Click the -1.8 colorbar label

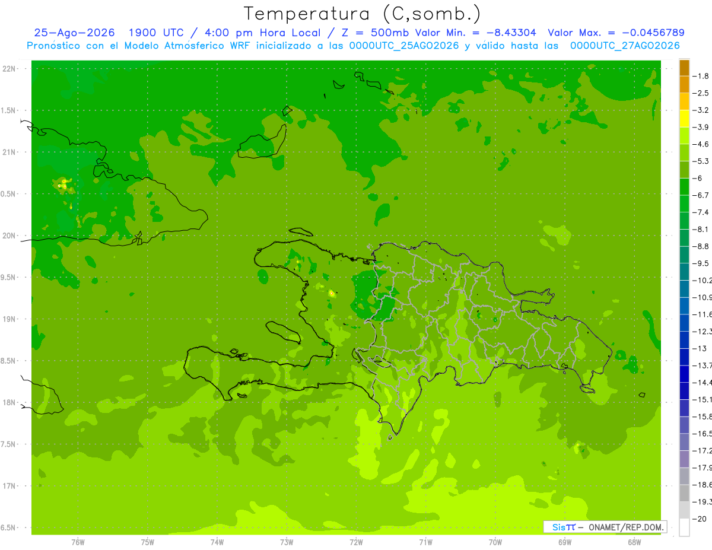(x=701, y=76)
